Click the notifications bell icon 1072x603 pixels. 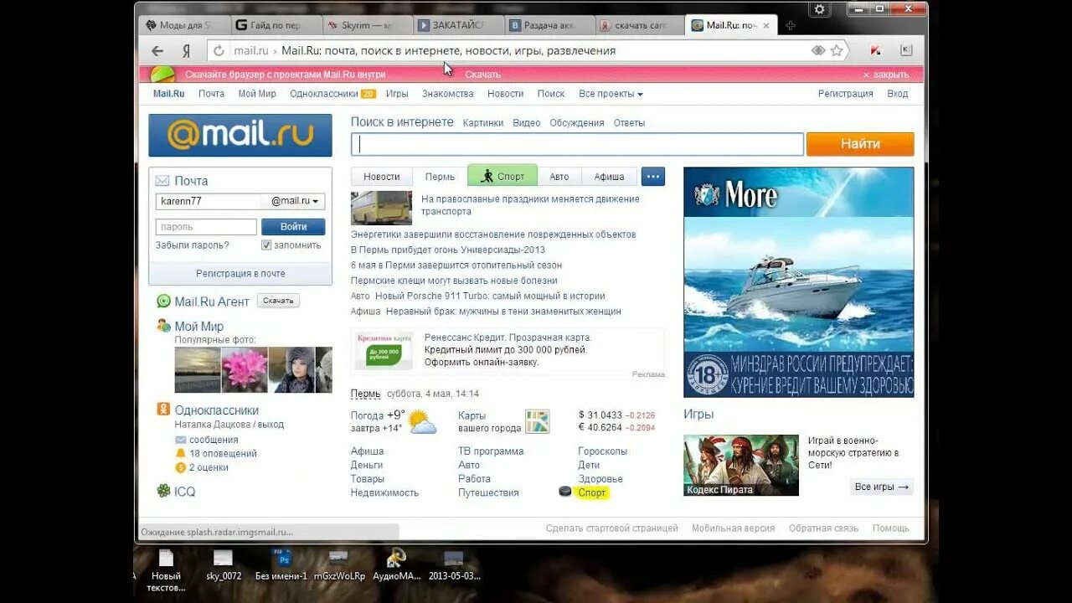(180, 453)
